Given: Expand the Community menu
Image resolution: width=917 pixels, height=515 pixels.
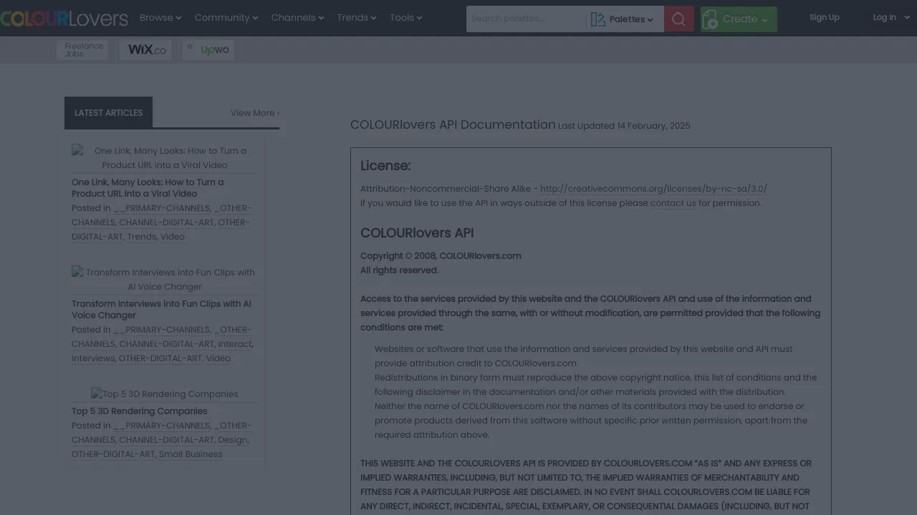Looking at the screenshot, I should click(226, 18).
